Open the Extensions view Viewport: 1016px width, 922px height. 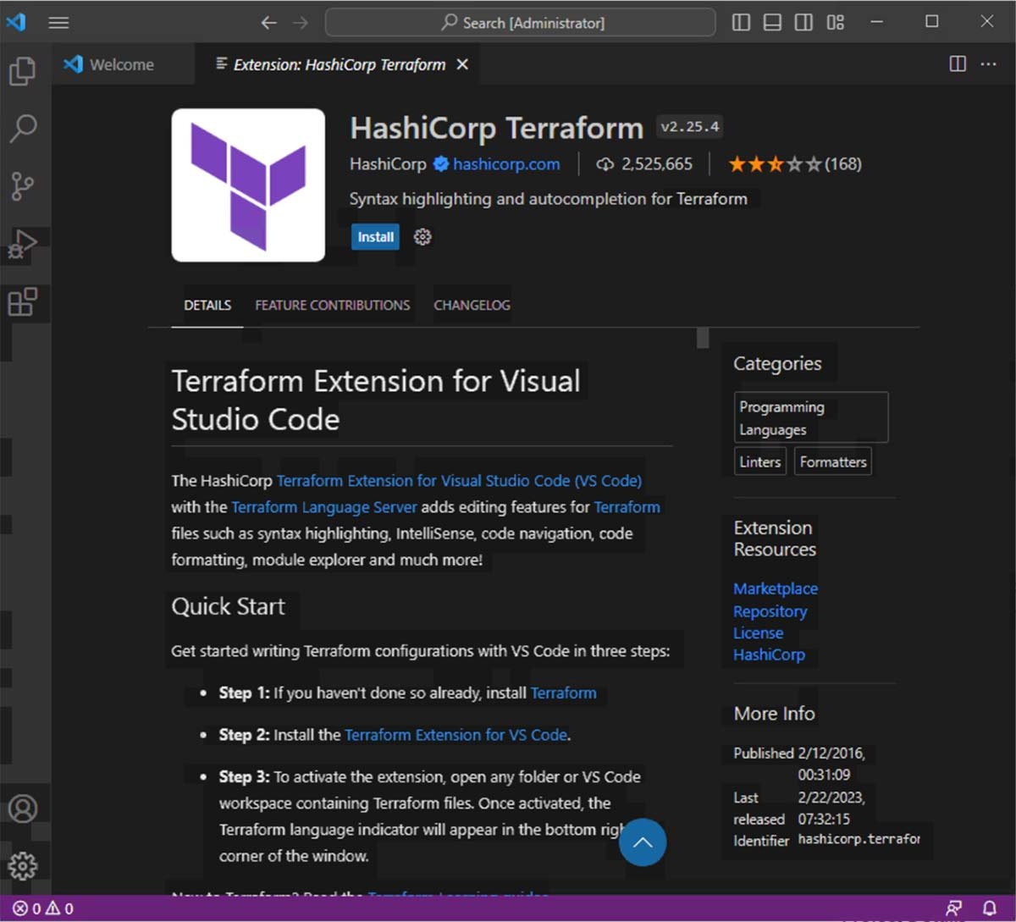click(23, 302)
